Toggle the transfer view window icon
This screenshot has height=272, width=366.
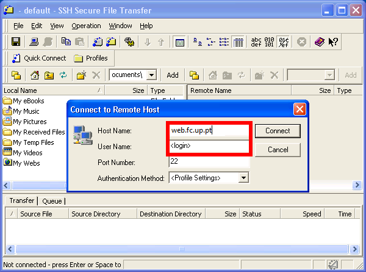[179, 43]
